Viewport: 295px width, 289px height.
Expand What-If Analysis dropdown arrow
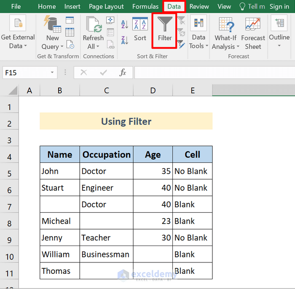[238, 46]
